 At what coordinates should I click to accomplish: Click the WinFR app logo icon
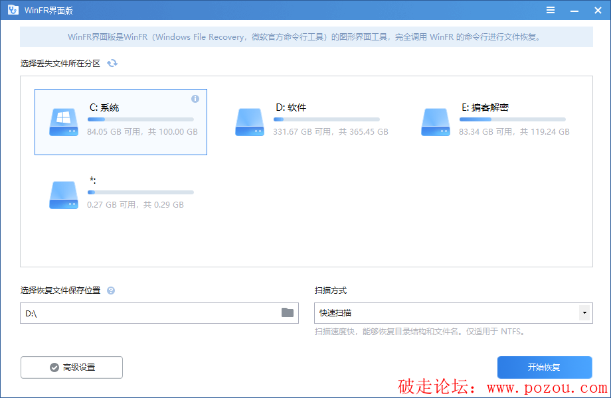click(12, 10)
